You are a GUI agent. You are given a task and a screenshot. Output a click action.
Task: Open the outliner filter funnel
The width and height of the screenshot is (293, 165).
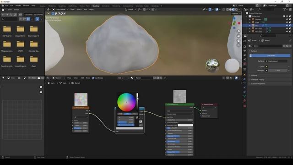(x=285, y=10)
